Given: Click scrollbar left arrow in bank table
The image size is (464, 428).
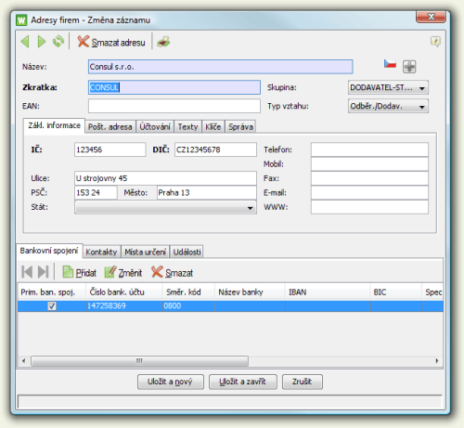Looking at the screenshot, I should pos(24,361).
